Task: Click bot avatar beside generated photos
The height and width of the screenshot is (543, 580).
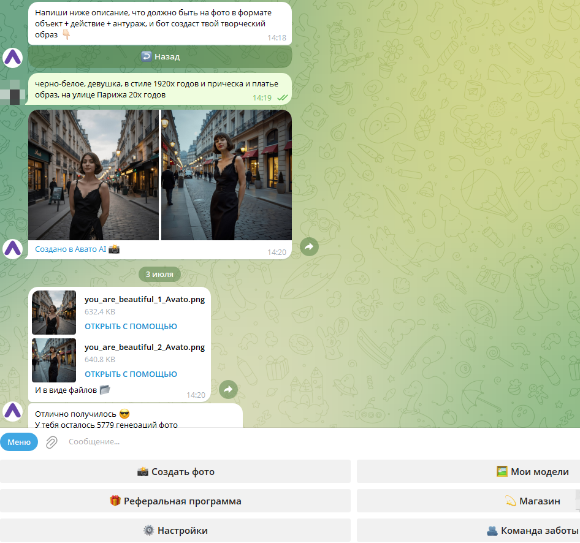Action: click(13, 249)
